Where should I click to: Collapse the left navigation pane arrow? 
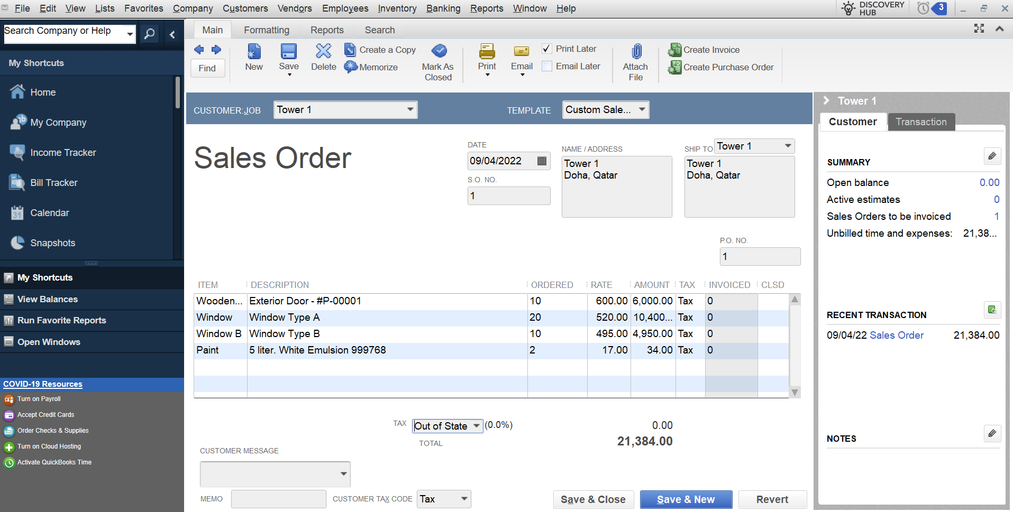pos(172,35)
